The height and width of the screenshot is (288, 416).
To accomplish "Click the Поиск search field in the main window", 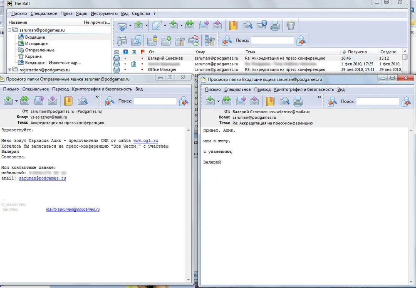I will tap(272, 41).
